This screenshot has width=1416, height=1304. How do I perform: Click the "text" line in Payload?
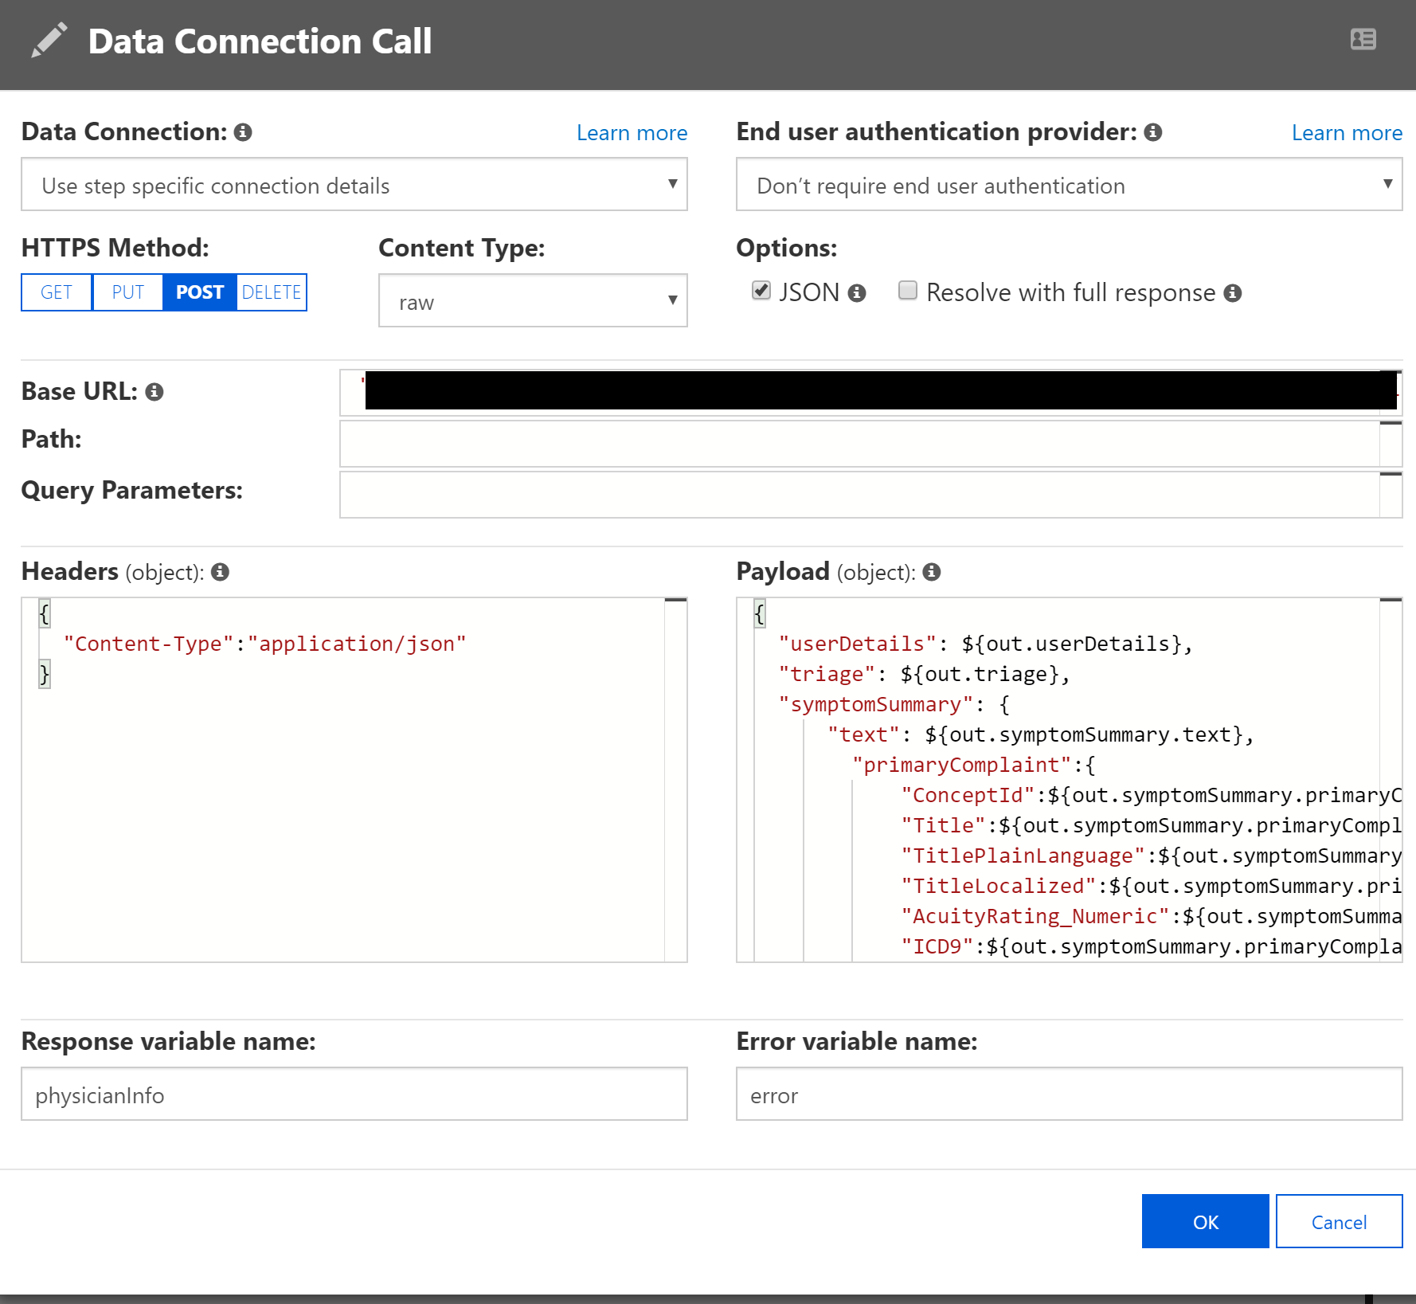tap(1040, 734)
